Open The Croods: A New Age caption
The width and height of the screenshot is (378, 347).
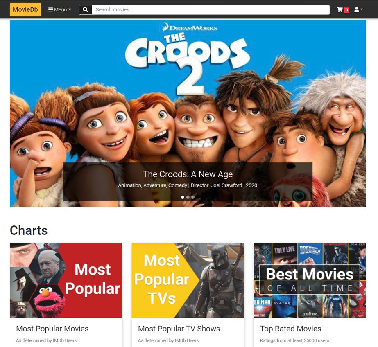(x=188, y=174)
